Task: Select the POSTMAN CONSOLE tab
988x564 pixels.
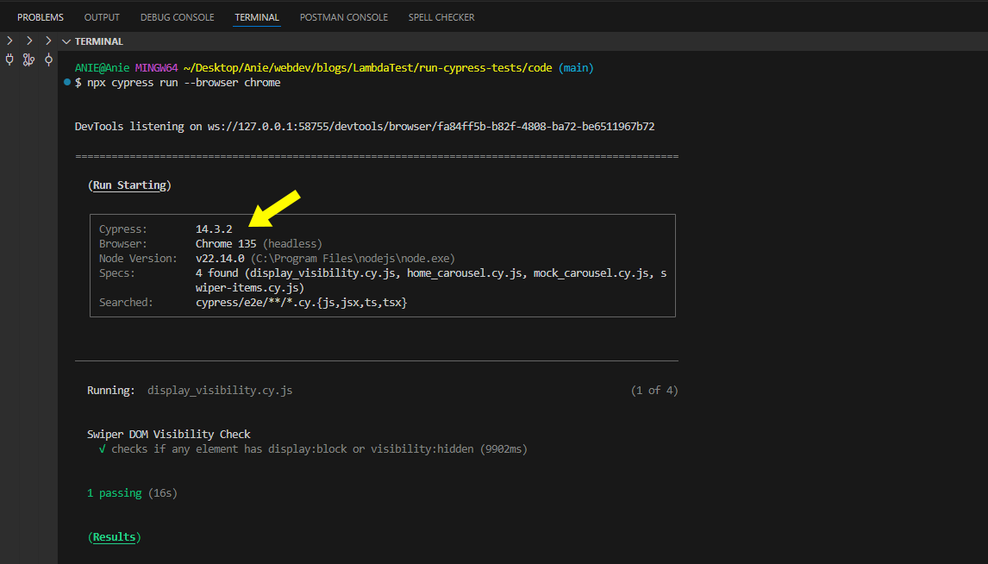Action: coord(343,16)
